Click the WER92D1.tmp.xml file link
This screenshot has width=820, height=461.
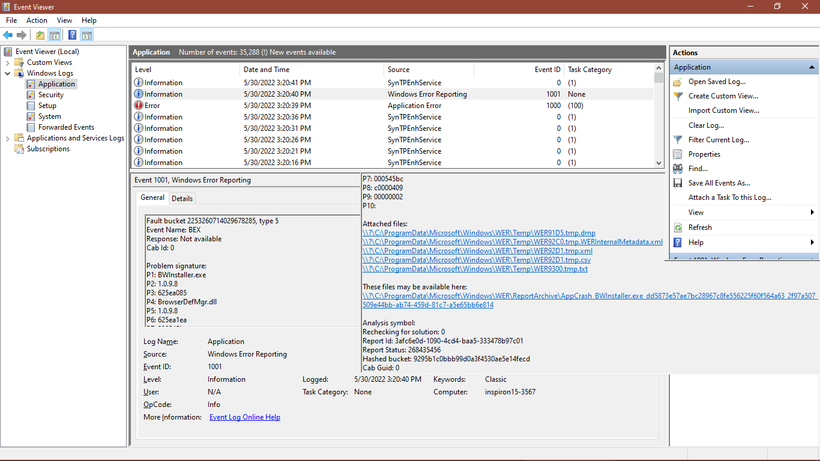coord(477,251)
